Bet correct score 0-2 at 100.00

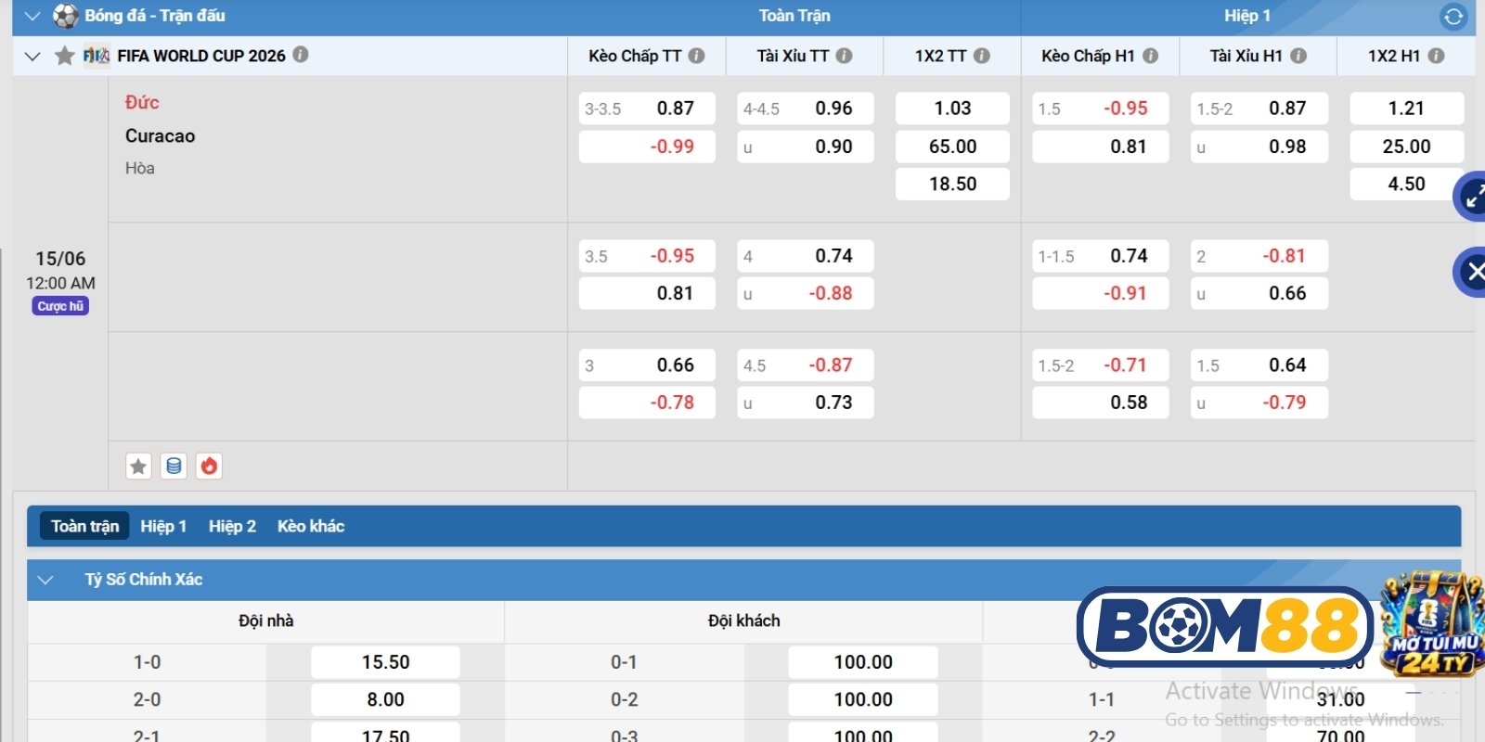(x=863, y=699)
